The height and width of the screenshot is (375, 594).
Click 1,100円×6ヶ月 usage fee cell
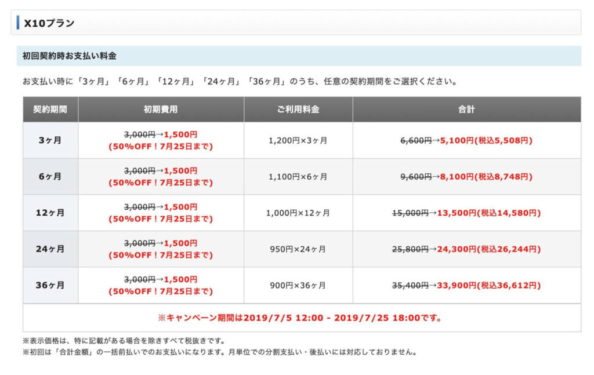pos(298,177)
